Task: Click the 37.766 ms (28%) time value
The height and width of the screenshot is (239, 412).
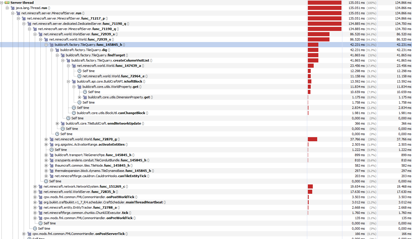Action: pos(363,139)
